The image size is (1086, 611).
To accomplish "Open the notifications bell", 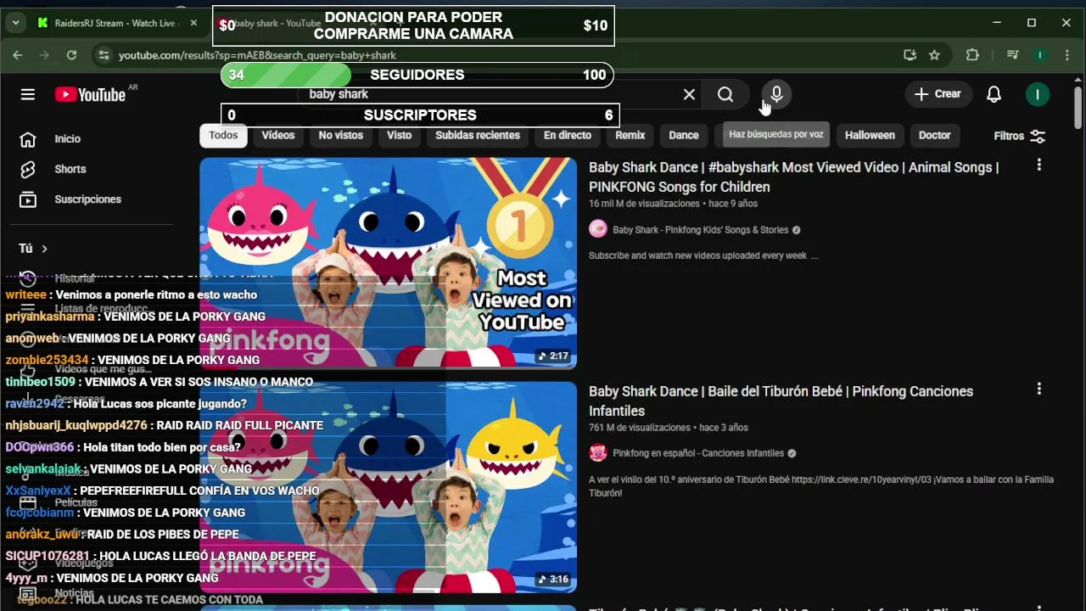I will tap(994, 94).
